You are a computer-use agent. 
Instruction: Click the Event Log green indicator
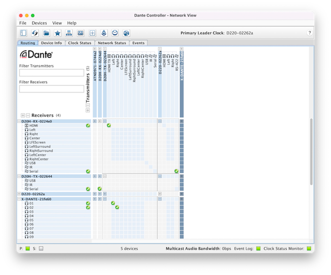tap(258, 248)
